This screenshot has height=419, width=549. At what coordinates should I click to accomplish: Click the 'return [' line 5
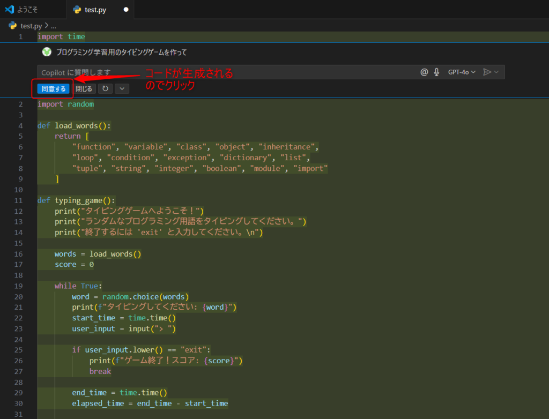[x=72, y=136]
